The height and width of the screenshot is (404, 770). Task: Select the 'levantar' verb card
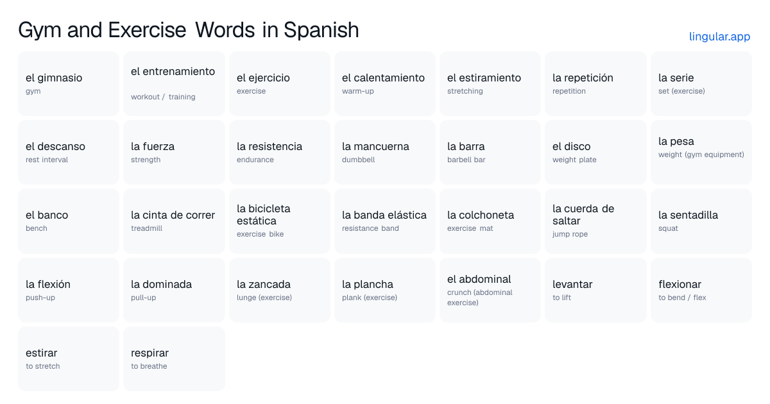tap(595, 290)
